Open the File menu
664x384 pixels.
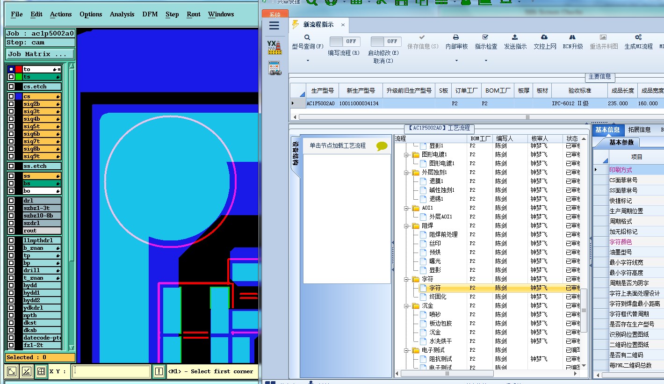coord(17,14)
